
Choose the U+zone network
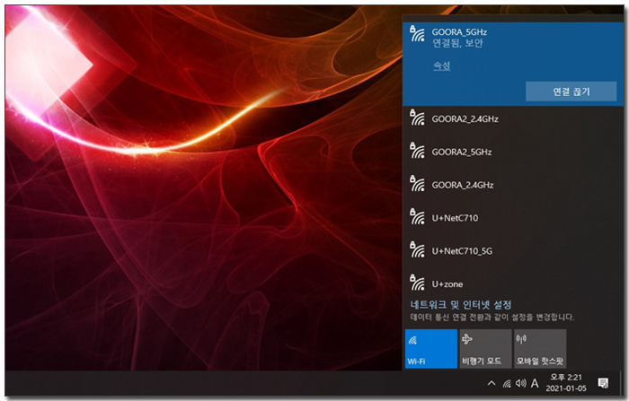click(513, 283)
